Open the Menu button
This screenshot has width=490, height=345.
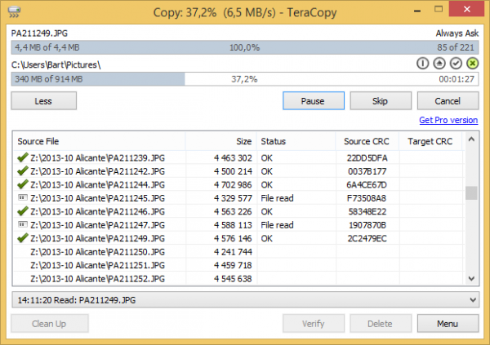click(448, 324)
